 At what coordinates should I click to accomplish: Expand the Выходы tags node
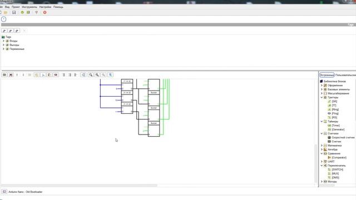coord(3,45)
